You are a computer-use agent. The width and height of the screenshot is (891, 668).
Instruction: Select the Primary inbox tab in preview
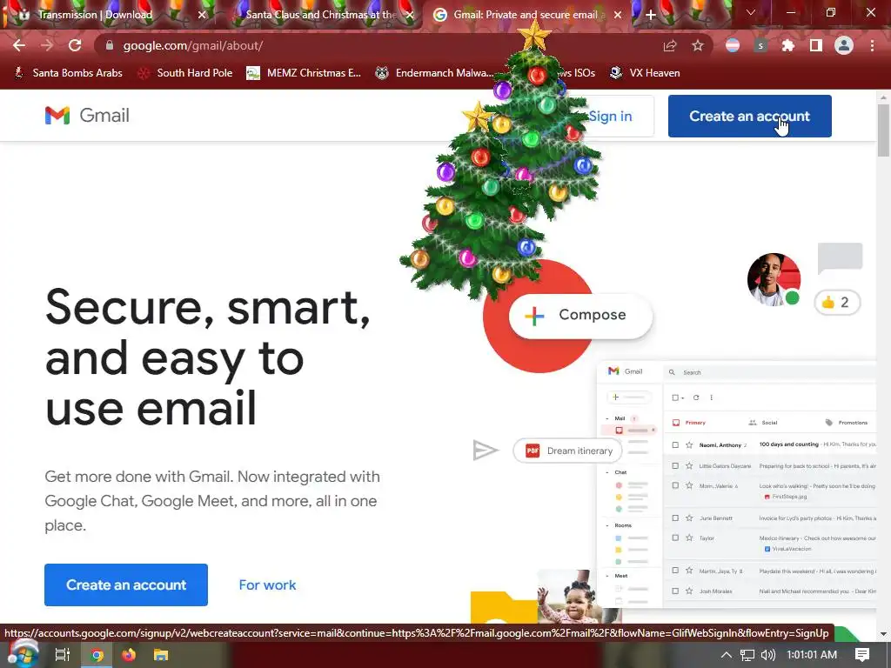(689, 423)
